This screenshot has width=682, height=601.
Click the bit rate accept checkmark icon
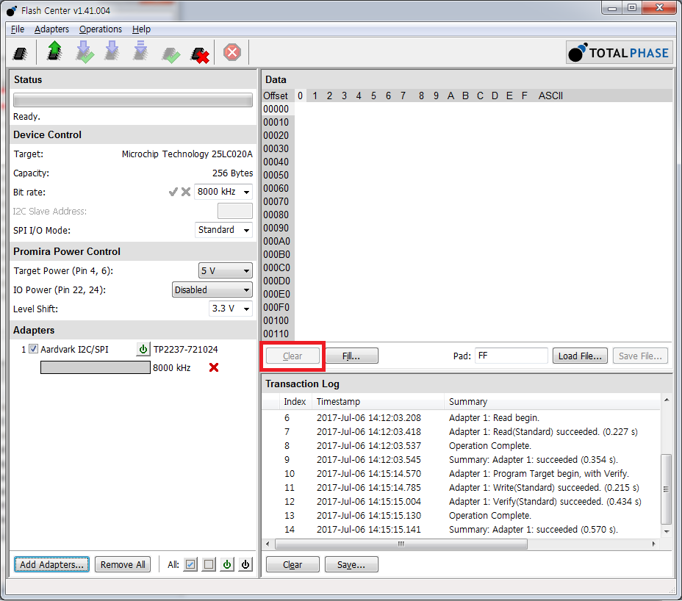tap(173, 192)
